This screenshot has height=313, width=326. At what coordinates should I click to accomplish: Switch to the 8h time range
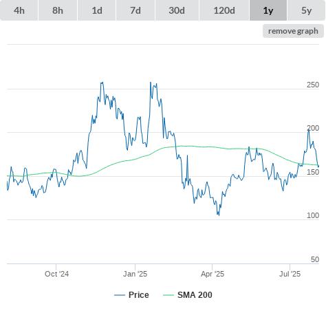[x=58, y=10]
